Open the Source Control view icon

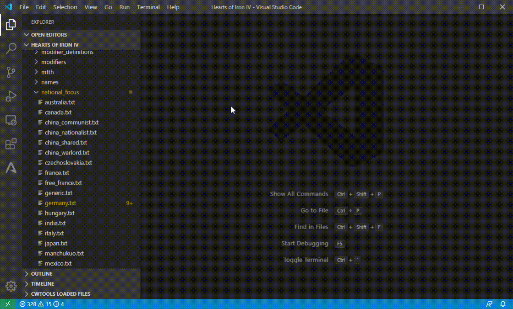tap(11, 72)
